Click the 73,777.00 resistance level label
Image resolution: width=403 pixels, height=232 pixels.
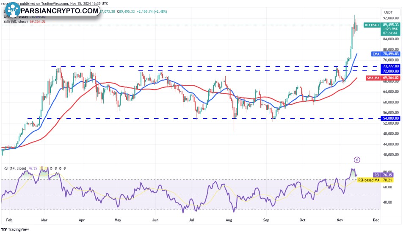tap(391, 67)
